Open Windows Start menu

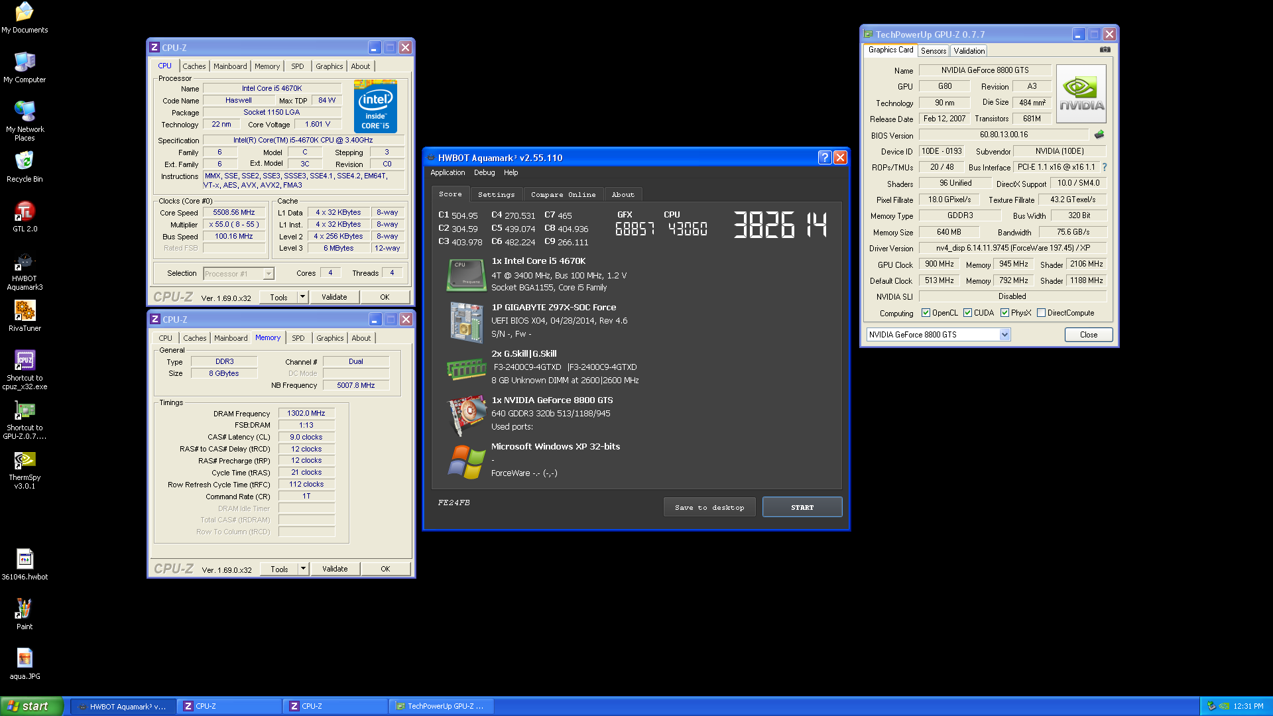click(x=32, y=706)
